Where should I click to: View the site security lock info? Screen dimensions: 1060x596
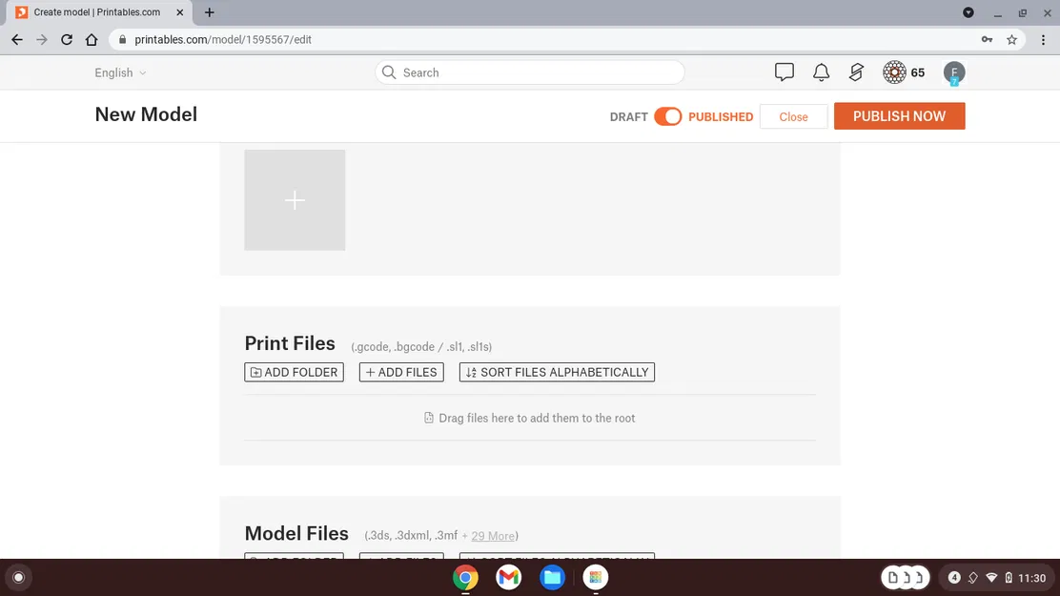pyautogui.click(x=122, y=40)
